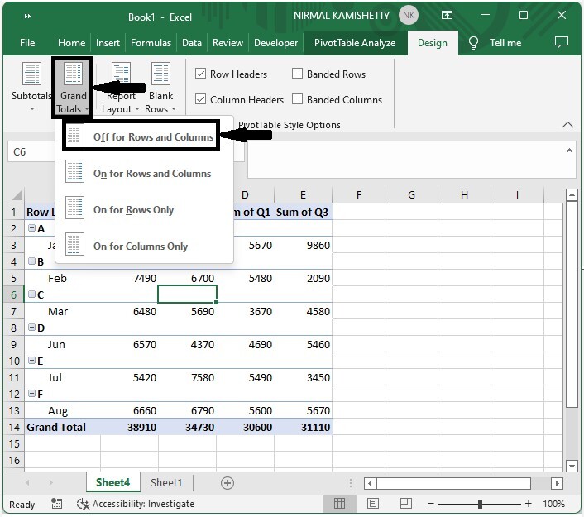Image resolution: width=584 pixels, height=517 pixels.
Task: Switch to Page Break Preview
Action: 405,504
